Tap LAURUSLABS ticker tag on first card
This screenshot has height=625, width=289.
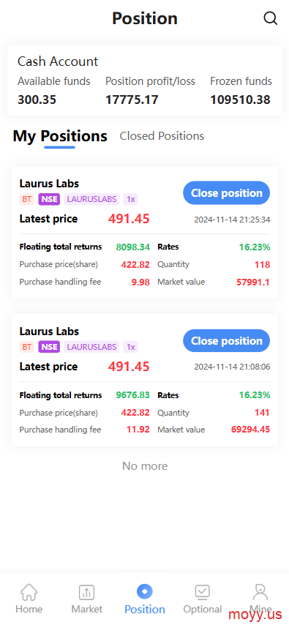pyautogui.click(x=91, y=199)
